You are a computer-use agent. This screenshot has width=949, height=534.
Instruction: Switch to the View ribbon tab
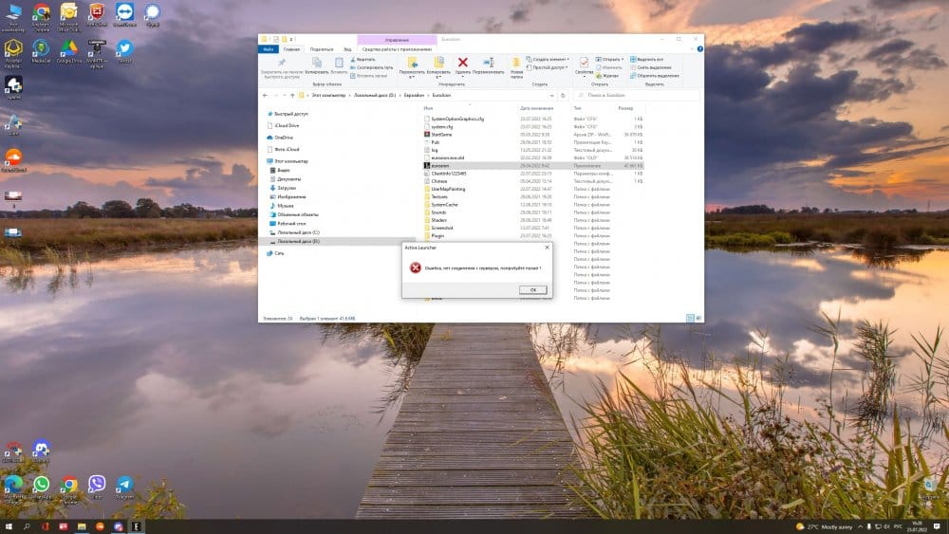pos(347,48)
